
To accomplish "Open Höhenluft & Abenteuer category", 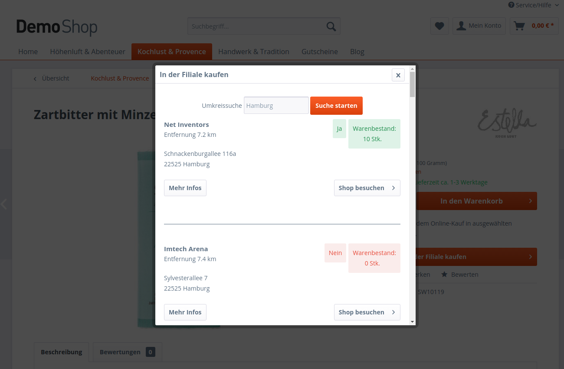I will pyautogui.click(x=88, y=52).
